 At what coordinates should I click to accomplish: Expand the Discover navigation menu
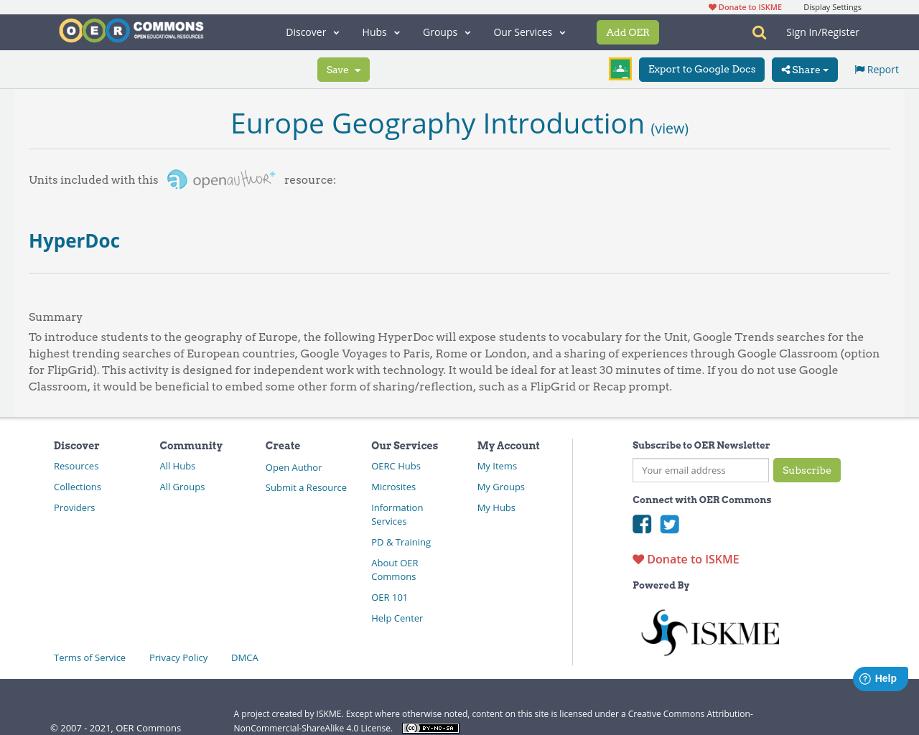click(312, 32)
